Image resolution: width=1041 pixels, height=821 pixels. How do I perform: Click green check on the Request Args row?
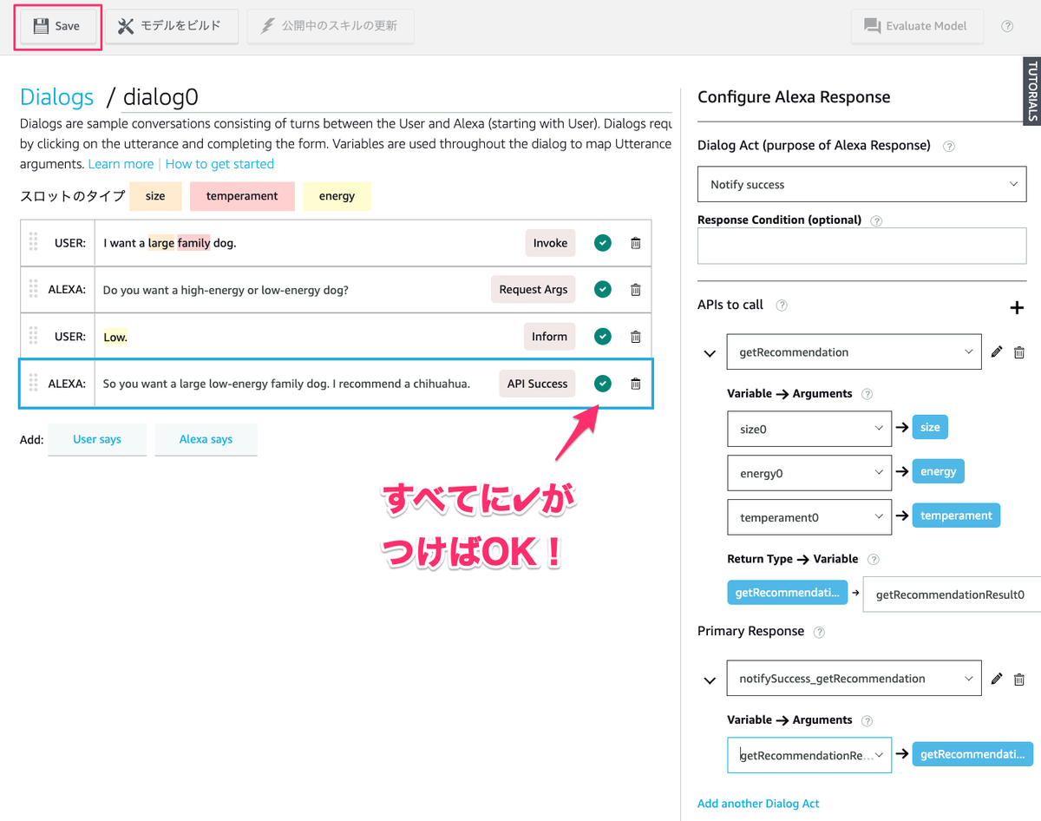[603, 290]
